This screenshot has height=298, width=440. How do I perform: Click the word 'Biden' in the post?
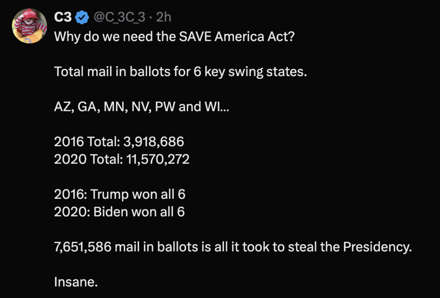pyautogui.click(x=110, y=212)
